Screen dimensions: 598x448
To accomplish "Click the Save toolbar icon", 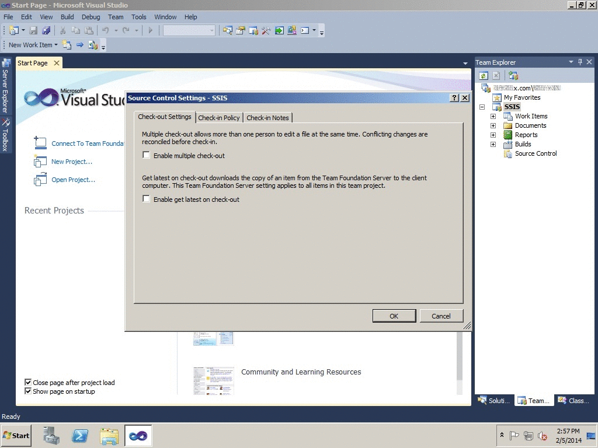I will pos(33,30).
